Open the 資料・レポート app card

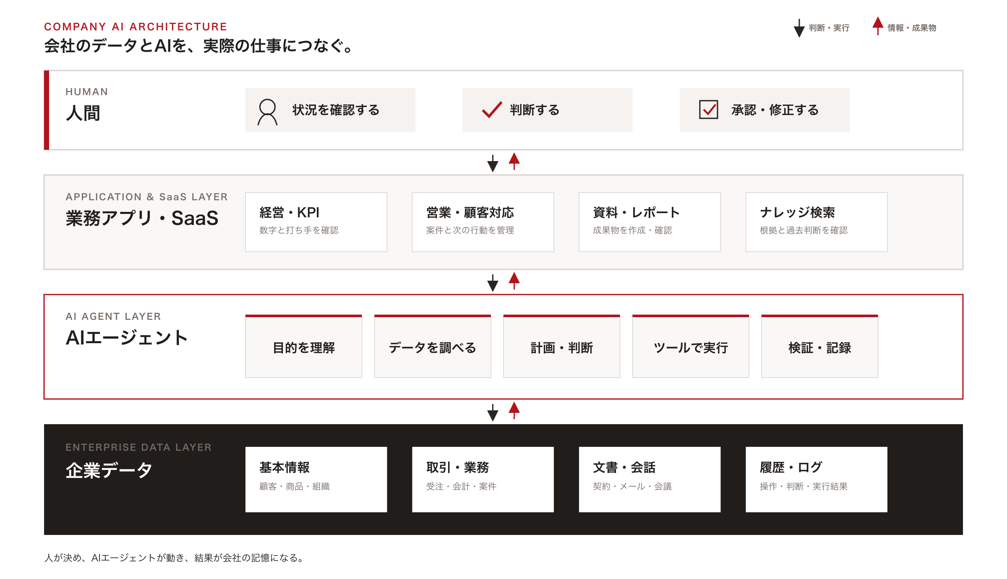pyautogui.click(x=650, y=222)
